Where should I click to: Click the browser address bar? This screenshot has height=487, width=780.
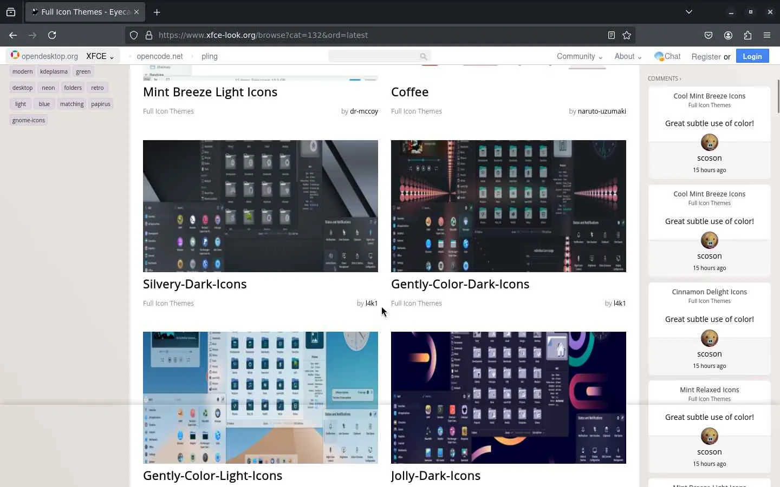click(x=379, y=35)
